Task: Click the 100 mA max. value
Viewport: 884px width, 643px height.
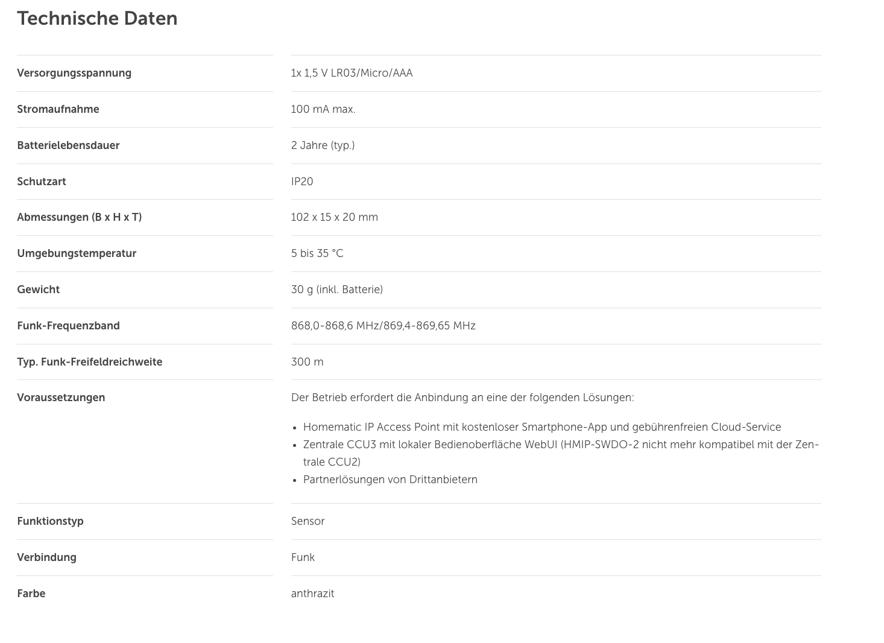Action: pyautogui.click(x=323, y=109)
